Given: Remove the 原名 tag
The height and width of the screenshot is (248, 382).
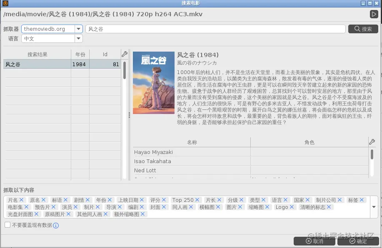Looking at the screenshot, I should click(x=43, y=200).
